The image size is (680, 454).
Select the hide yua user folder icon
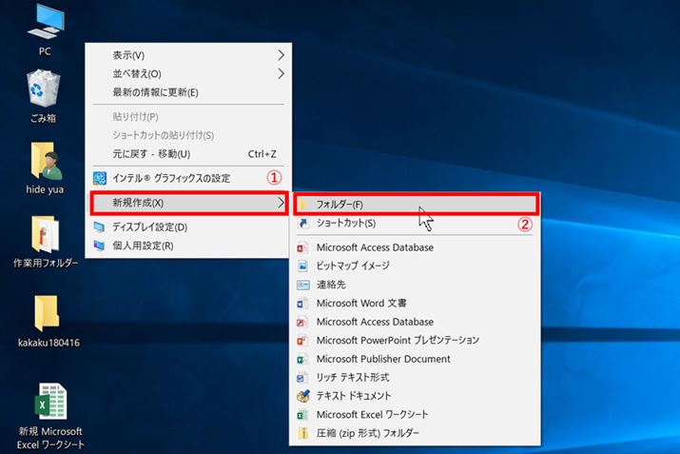click(45, 163)
